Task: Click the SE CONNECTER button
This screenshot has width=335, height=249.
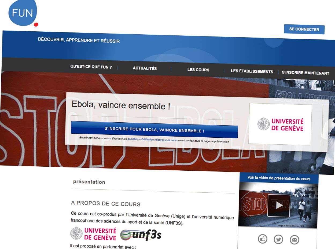Action: 304,30
